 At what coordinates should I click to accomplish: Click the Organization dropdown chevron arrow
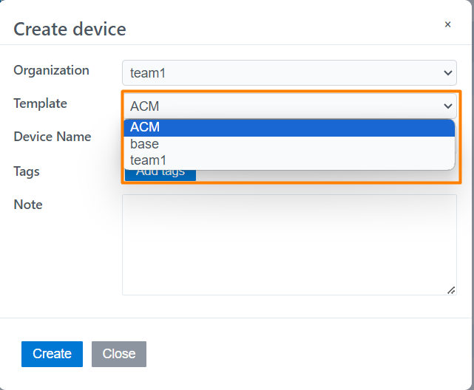[447, 72]
